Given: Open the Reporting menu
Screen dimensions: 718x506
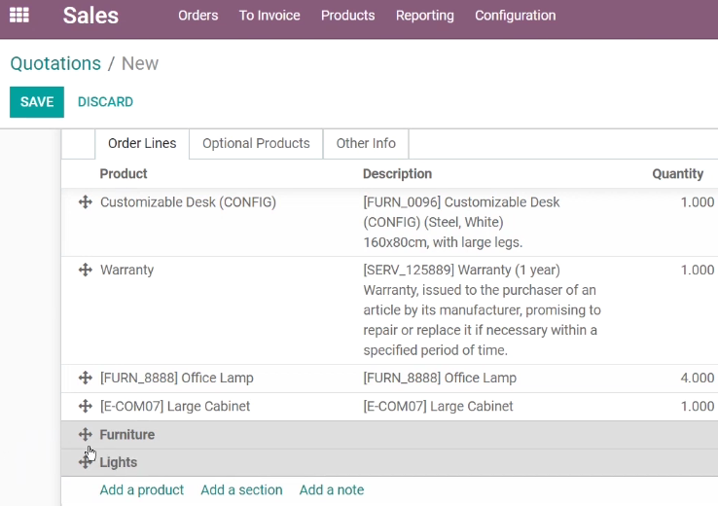Looking at the screenshot, I should (425, 16).
